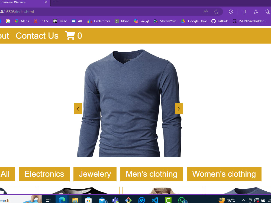Open the Contact Us page

click(x=37, y=36)
